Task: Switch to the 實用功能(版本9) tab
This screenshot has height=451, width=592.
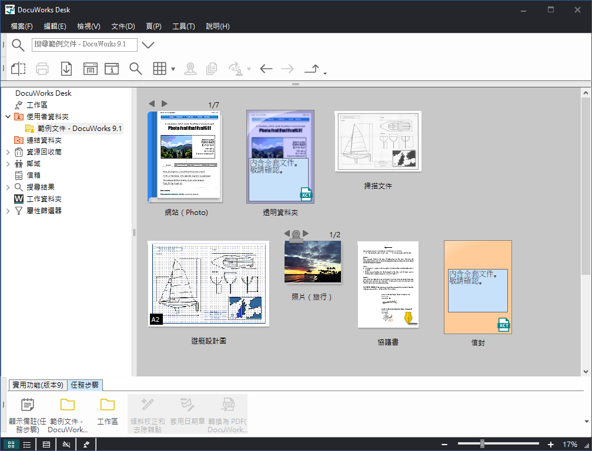Action: (x=38, y=385)
